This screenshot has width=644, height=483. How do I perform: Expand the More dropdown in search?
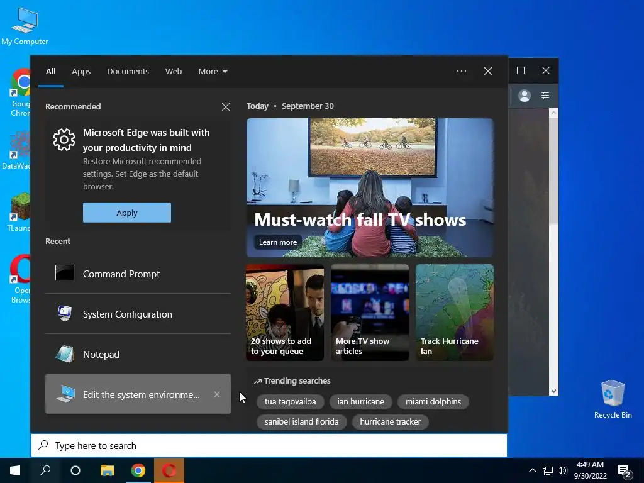click(213, 72)
